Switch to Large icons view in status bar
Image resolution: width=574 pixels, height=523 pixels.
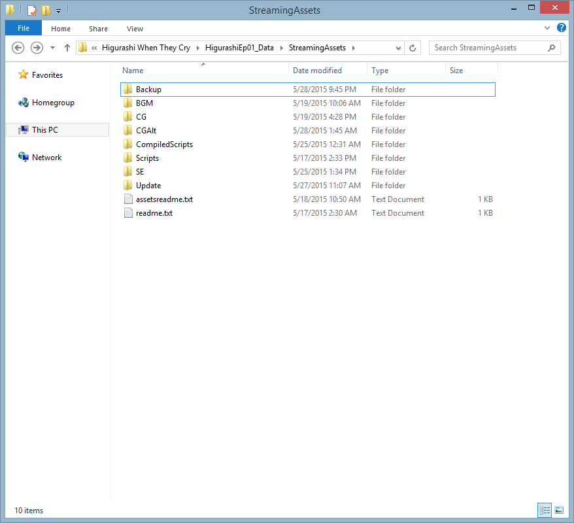[559, 510]
